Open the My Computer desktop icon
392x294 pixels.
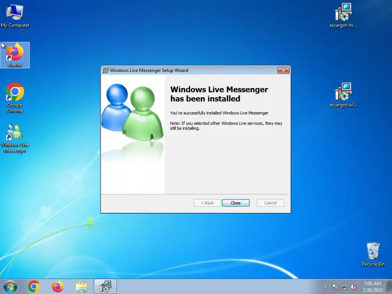click(x=15, y=16)
